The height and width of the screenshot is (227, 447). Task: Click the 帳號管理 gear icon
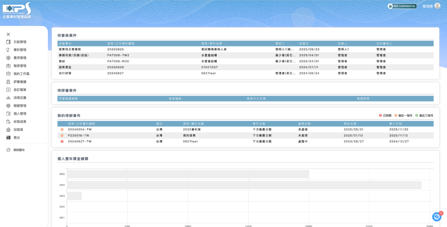(8, 106)
